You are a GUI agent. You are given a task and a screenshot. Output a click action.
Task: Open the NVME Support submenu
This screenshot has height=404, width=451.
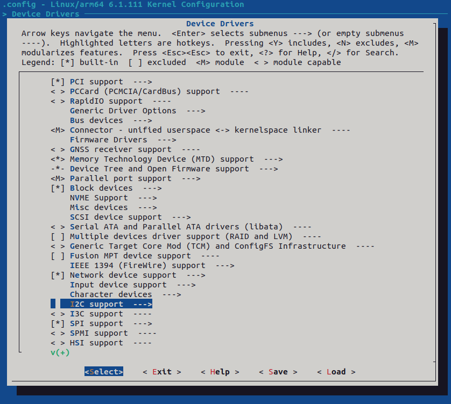[114, 198]
